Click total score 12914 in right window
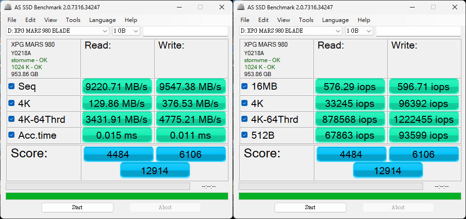Viewport: 466px width, 219px height. [x=388, y=170]
